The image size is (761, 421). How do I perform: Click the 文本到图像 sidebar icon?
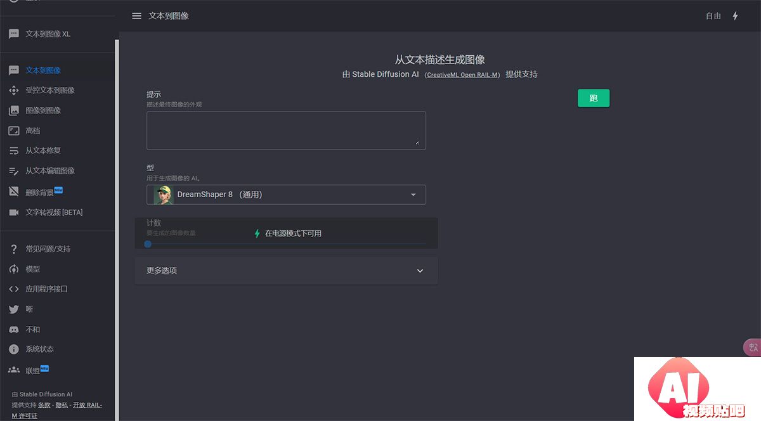click(x=13, y=70)
